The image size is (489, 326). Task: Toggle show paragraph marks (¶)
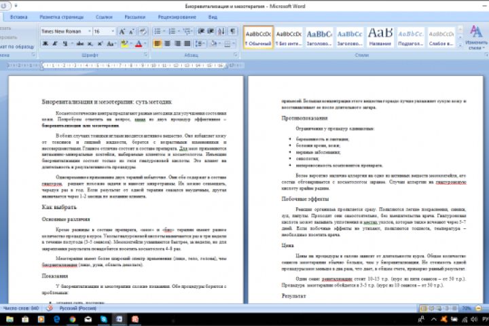[233, 31]
